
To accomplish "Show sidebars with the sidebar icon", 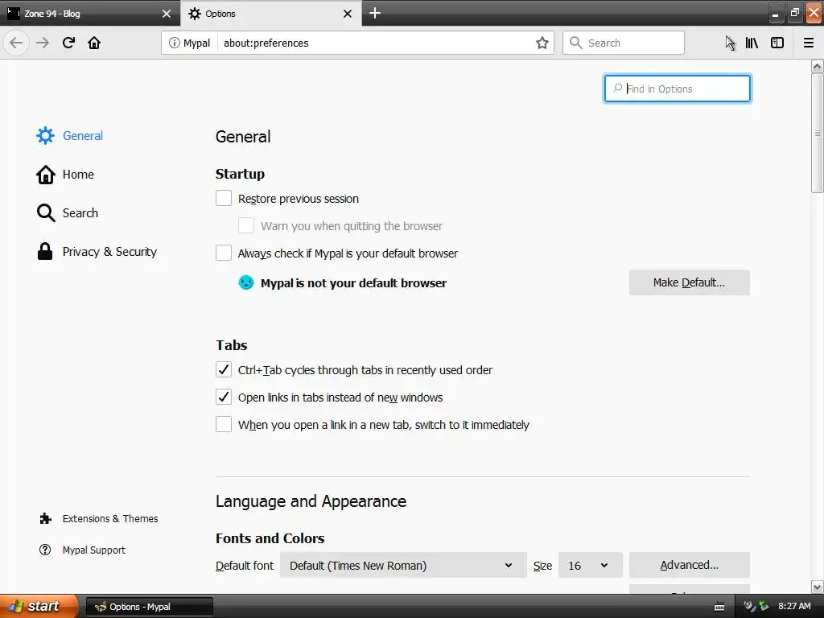I will tap(777, 43).
